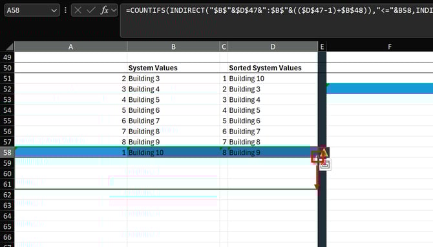Image resolution: width=433 pixels, height=247 pixels.
Task: Select row 57 header
Action: [x=7, y=142]
